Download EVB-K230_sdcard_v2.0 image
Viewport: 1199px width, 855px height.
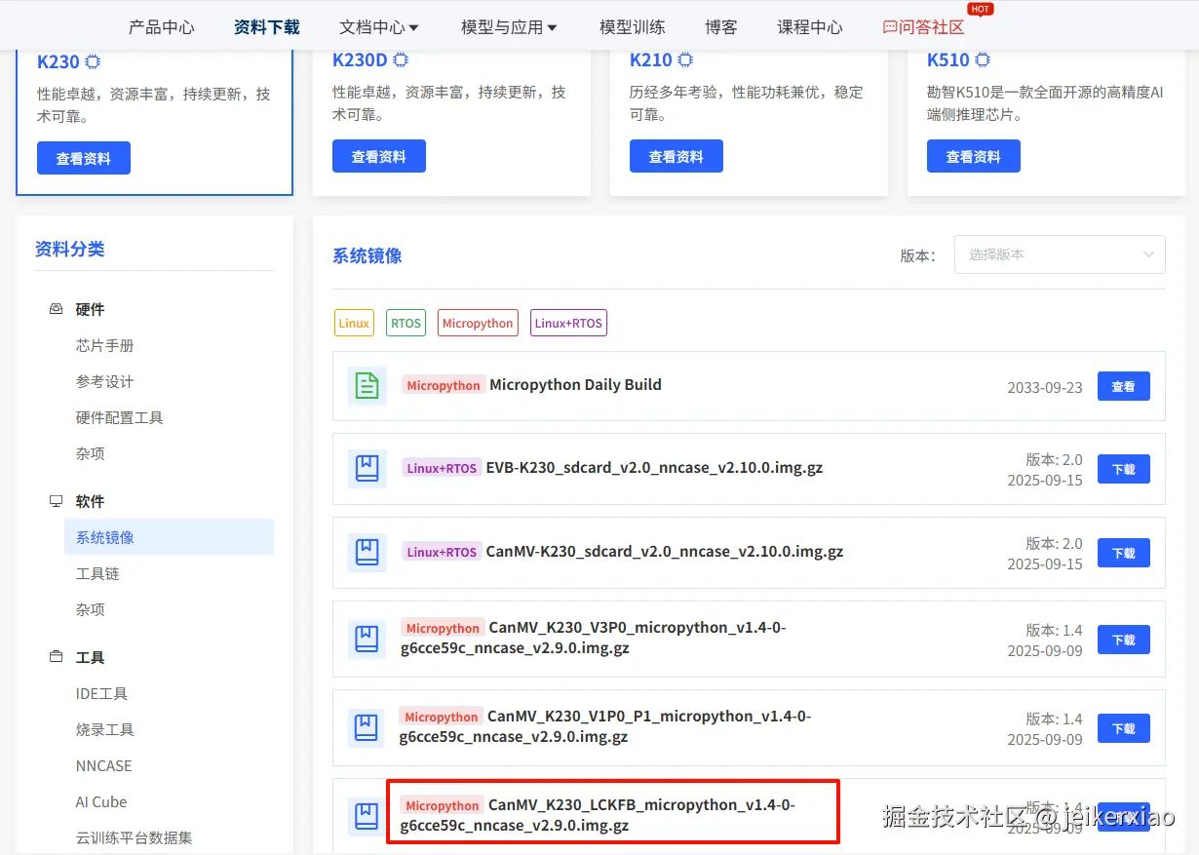tap(1124, 469)
